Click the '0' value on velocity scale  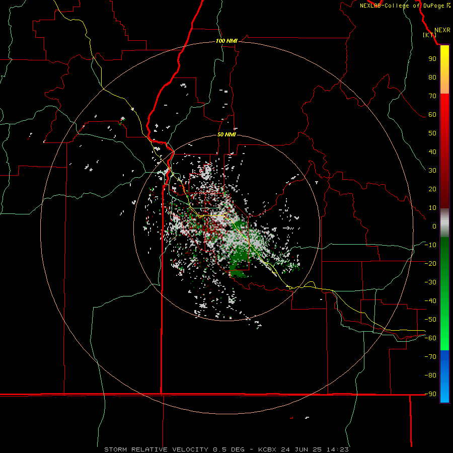pyautogui.click(x=434, y=226)
